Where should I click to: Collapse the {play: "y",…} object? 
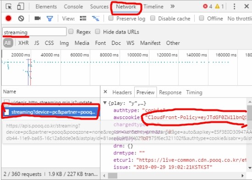point(105,103)
